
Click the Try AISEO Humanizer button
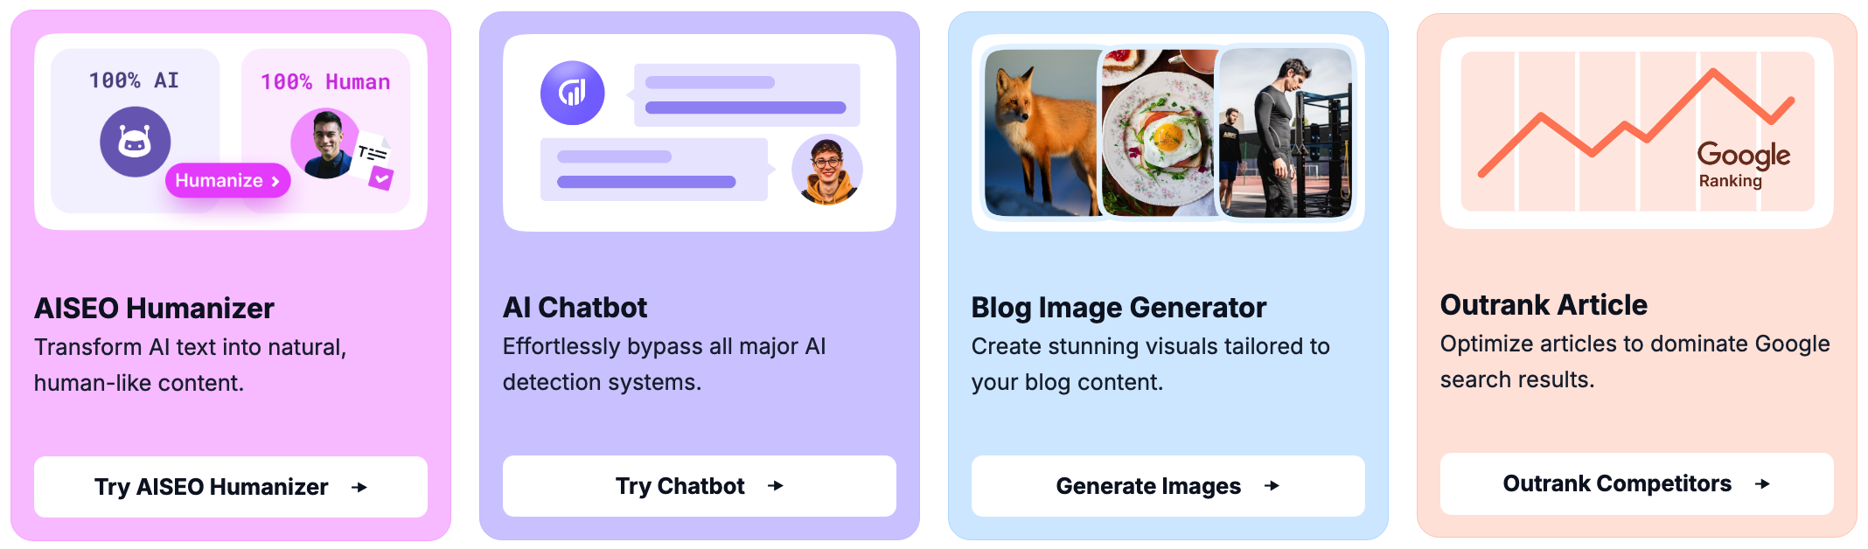231,487
